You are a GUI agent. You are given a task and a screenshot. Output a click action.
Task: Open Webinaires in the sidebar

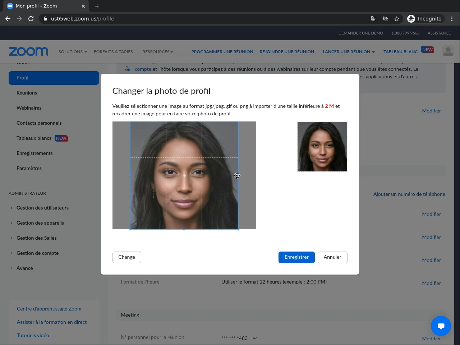tap(29, 108)
